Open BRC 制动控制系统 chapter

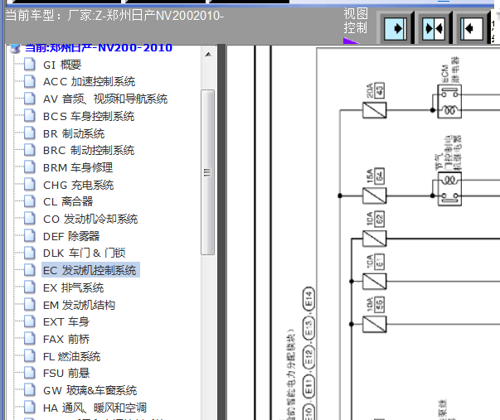point(89,151)
